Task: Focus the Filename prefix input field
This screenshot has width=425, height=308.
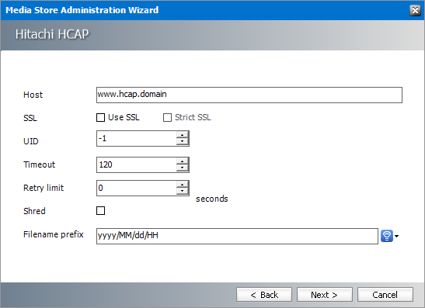Action: pyautogui.click(x=237, y=236)
